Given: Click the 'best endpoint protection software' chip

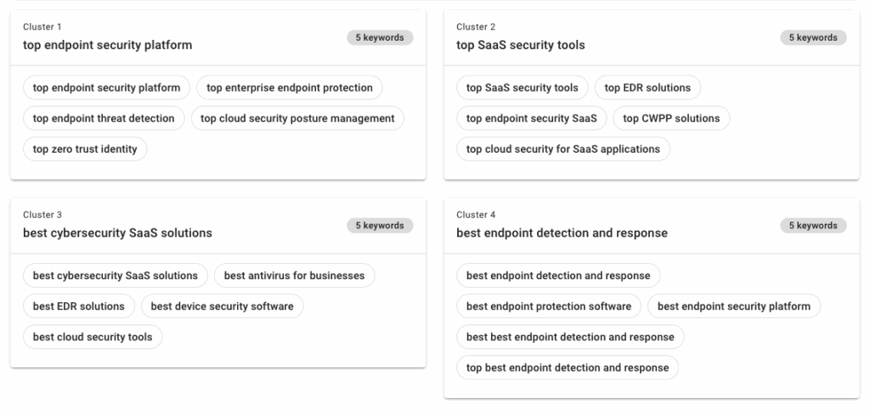Looking at the screenshot, I should coord(549,306).
